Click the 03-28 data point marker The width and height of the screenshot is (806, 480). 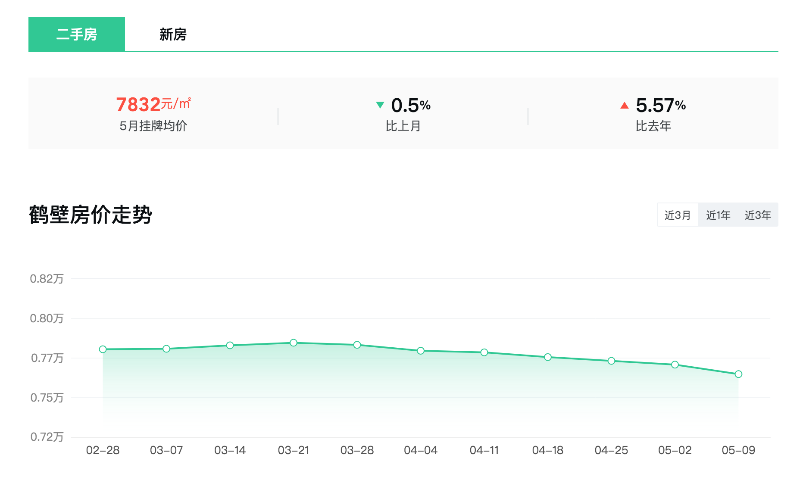[357, 345]
